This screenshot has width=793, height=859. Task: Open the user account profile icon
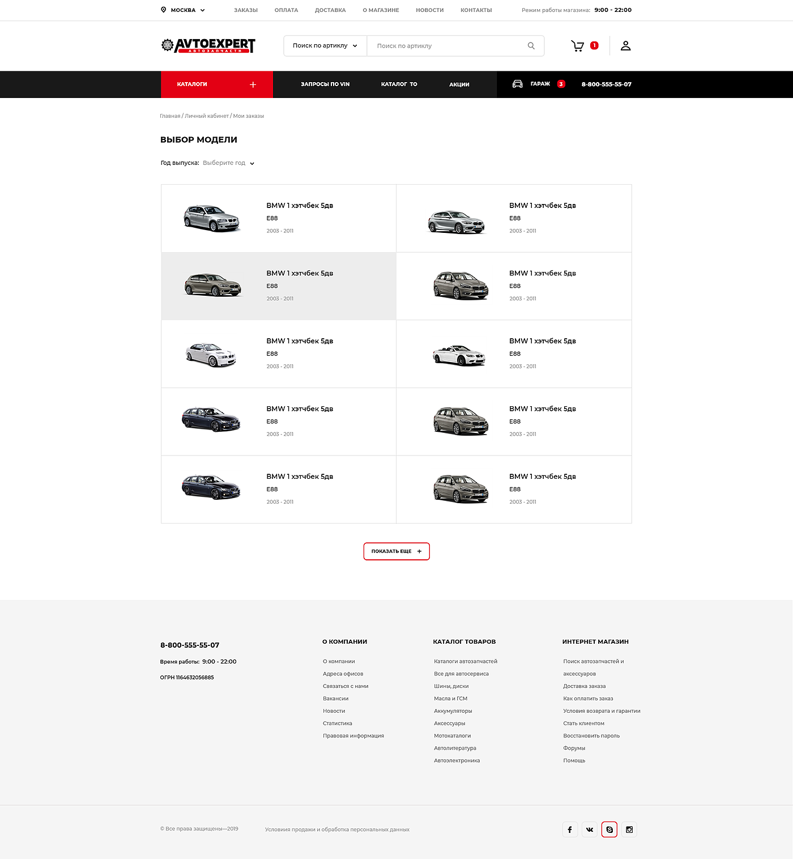[625, 46]
